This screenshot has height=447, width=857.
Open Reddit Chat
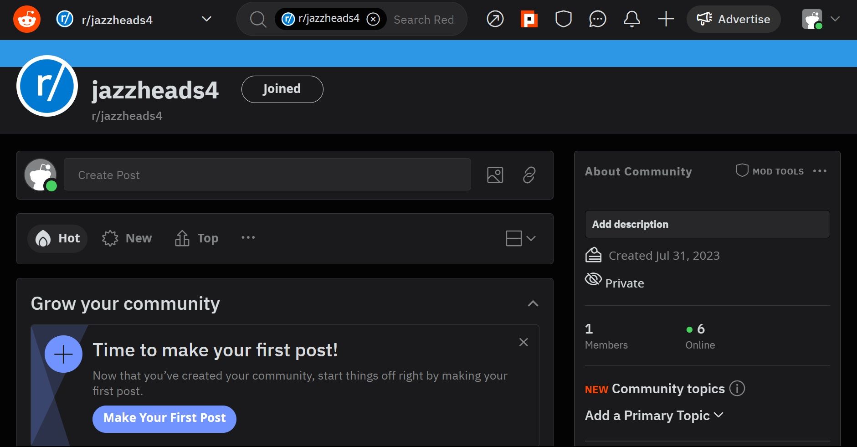pyautogui.click(x=598, y=19)
